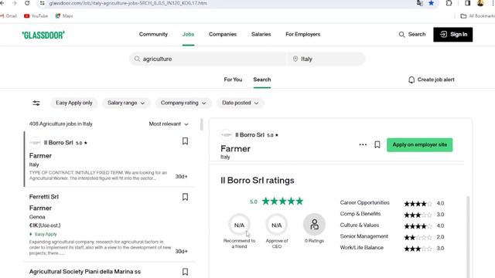The height and width of the screenshot is (278, 495).
Task: Open the All Bookmarks folder
Action: pyautogui.click(x=477, y=15)
